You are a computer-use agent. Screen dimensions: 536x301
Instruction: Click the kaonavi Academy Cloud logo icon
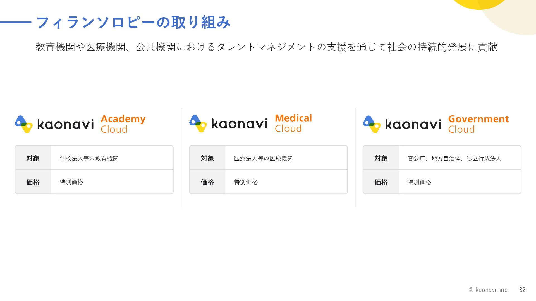[x=24, y=124]
